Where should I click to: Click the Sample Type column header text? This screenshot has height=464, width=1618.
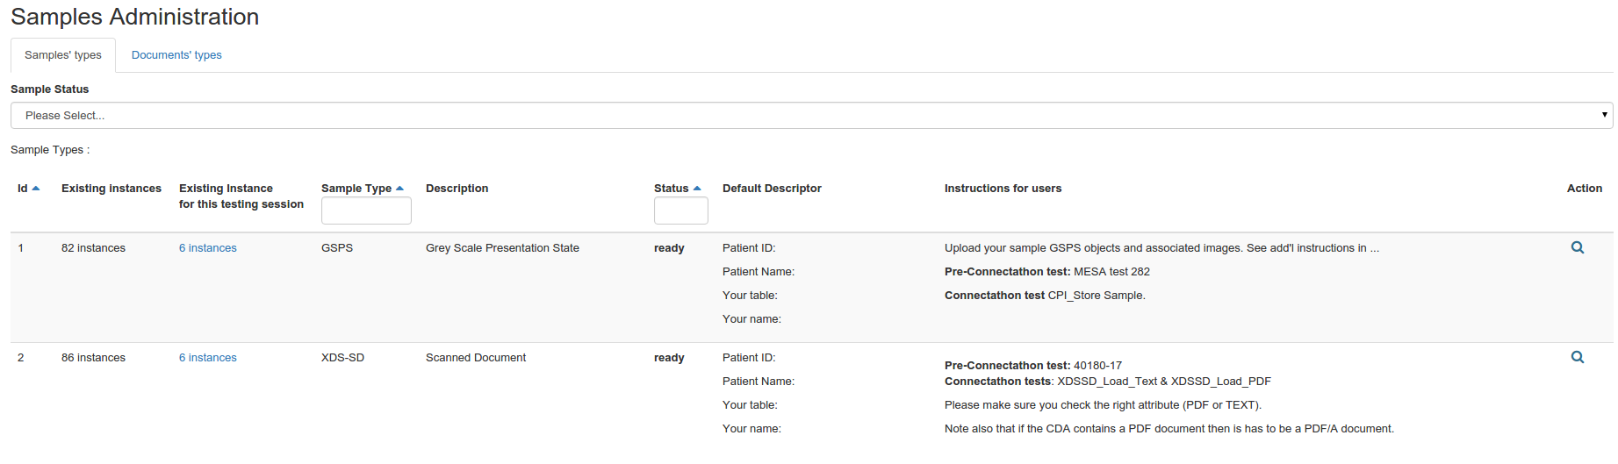click(356, 189)
